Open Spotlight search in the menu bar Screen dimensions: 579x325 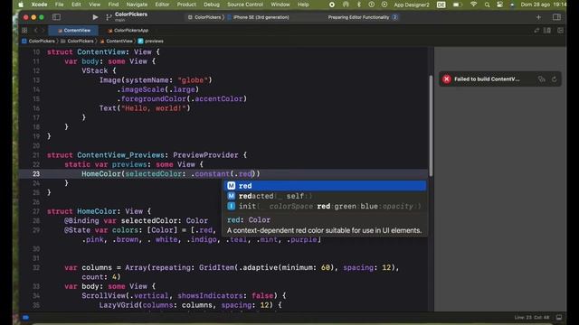487,5
